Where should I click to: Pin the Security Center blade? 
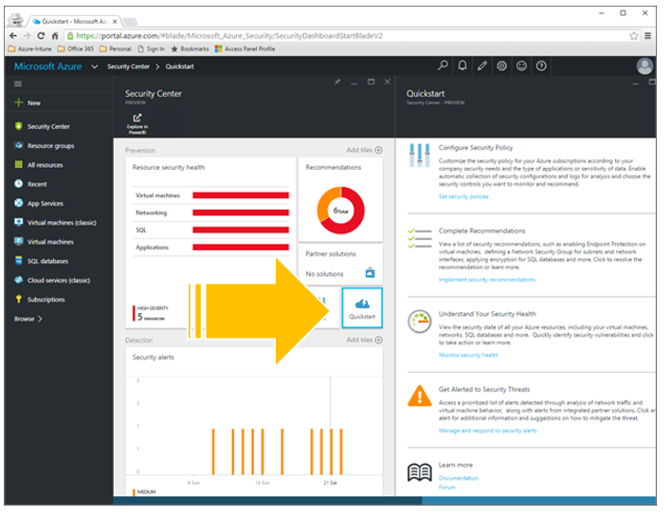tap(337, 83)
